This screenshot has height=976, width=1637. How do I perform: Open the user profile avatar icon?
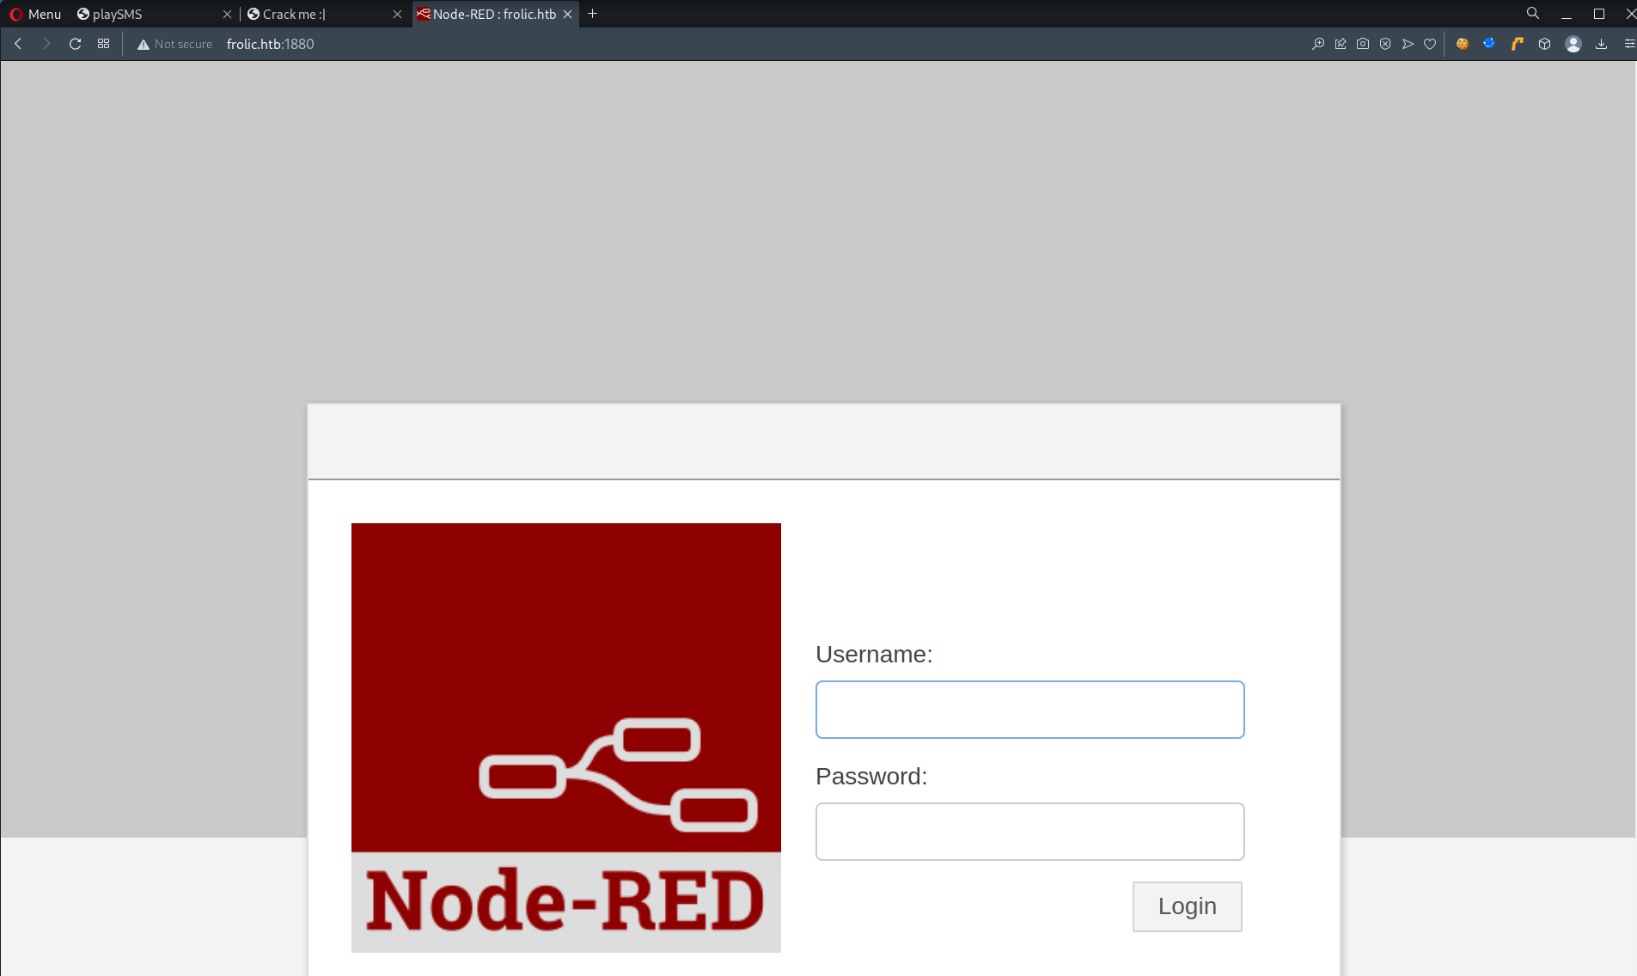(x=1573, y=44)
